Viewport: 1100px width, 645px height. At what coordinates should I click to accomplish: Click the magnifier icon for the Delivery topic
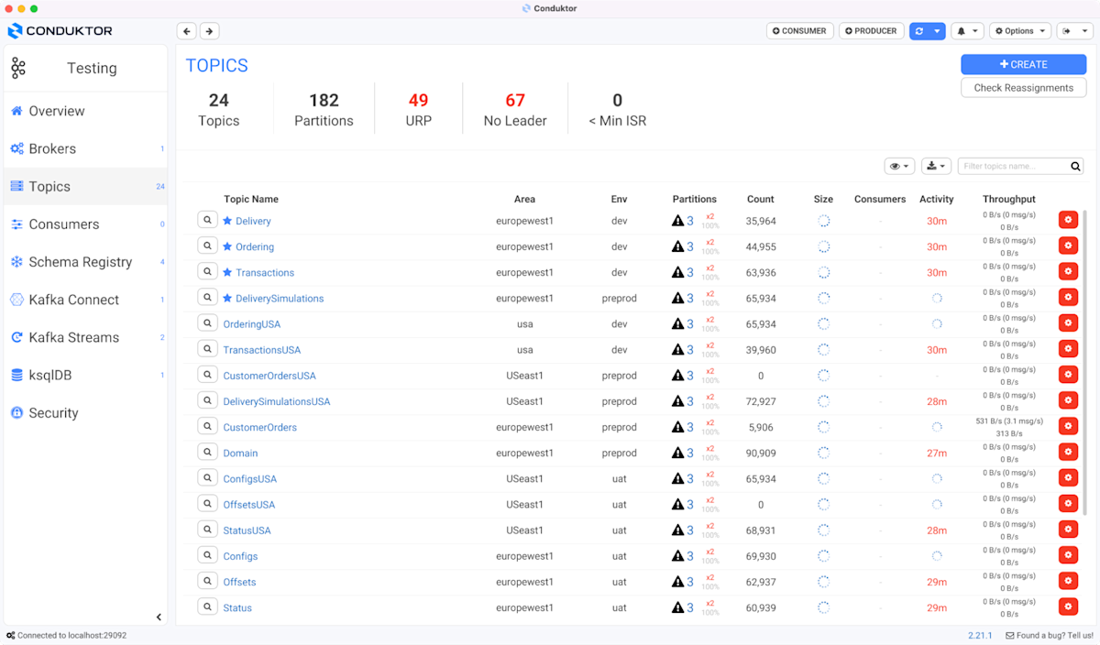[207, 220]
